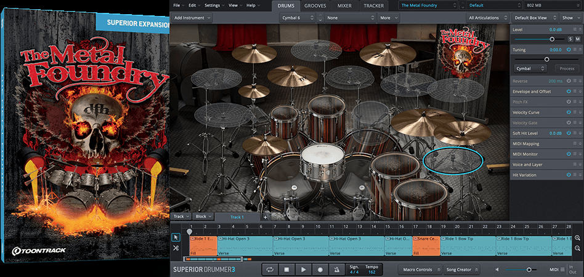Open the 802 MB memory dropdown
The width and height of the screenshot is (584, 277).
tap(553, 6)
